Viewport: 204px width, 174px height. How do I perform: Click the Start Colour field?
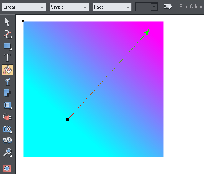coord(191,7)
